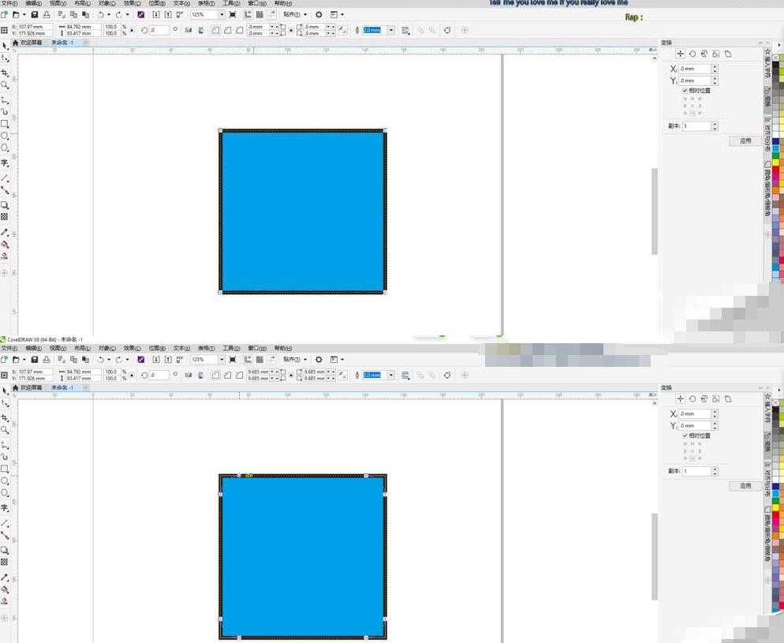Open 125% zoom dropdown in lower window
The width and height of the screenshot is (784, 643).
pos(222,360)
